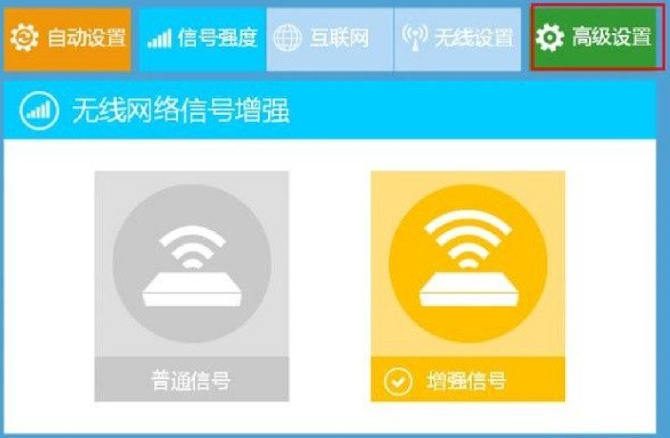This screenshot has width=670, height=438.
Task: Open the 高级设置 tab label
Action: (x=612, y=37)
